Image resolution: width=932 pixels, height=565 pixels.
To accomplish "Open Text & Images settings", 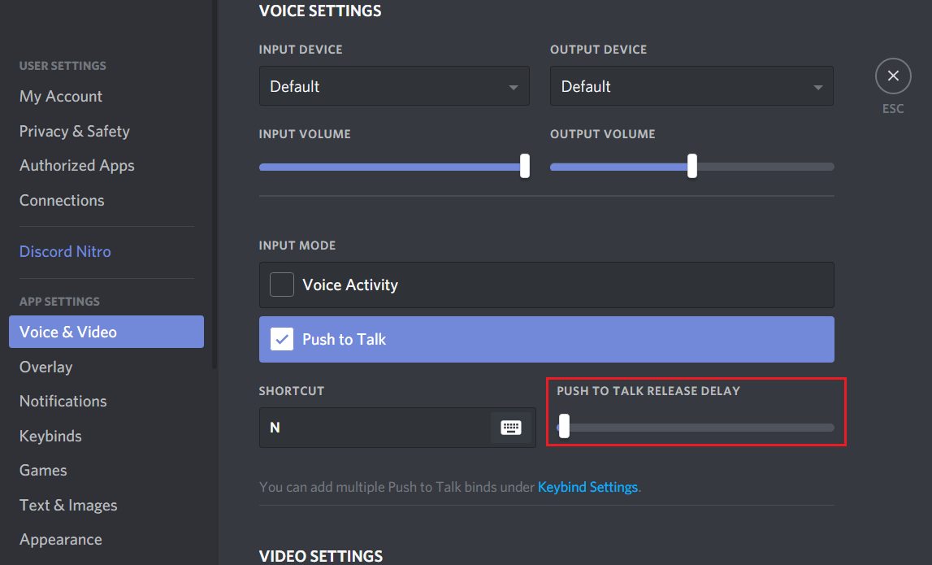I will point(67,505).
